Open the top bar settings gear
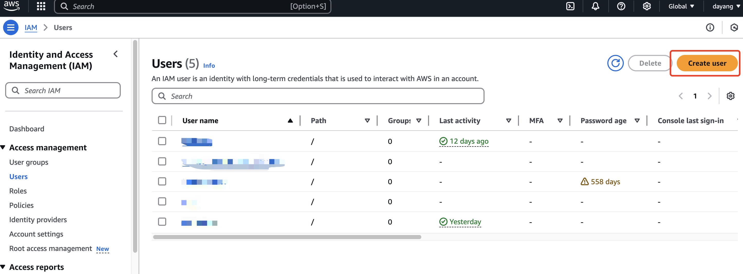Screen dimensions: 743x274 point(647,6)
